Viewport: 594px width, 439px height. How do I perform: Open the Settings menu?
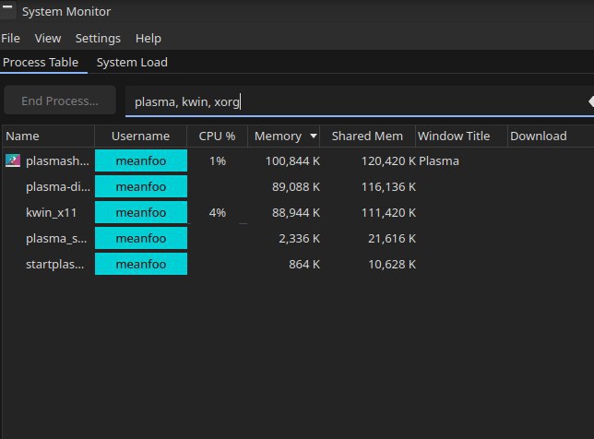coord(98,38)
